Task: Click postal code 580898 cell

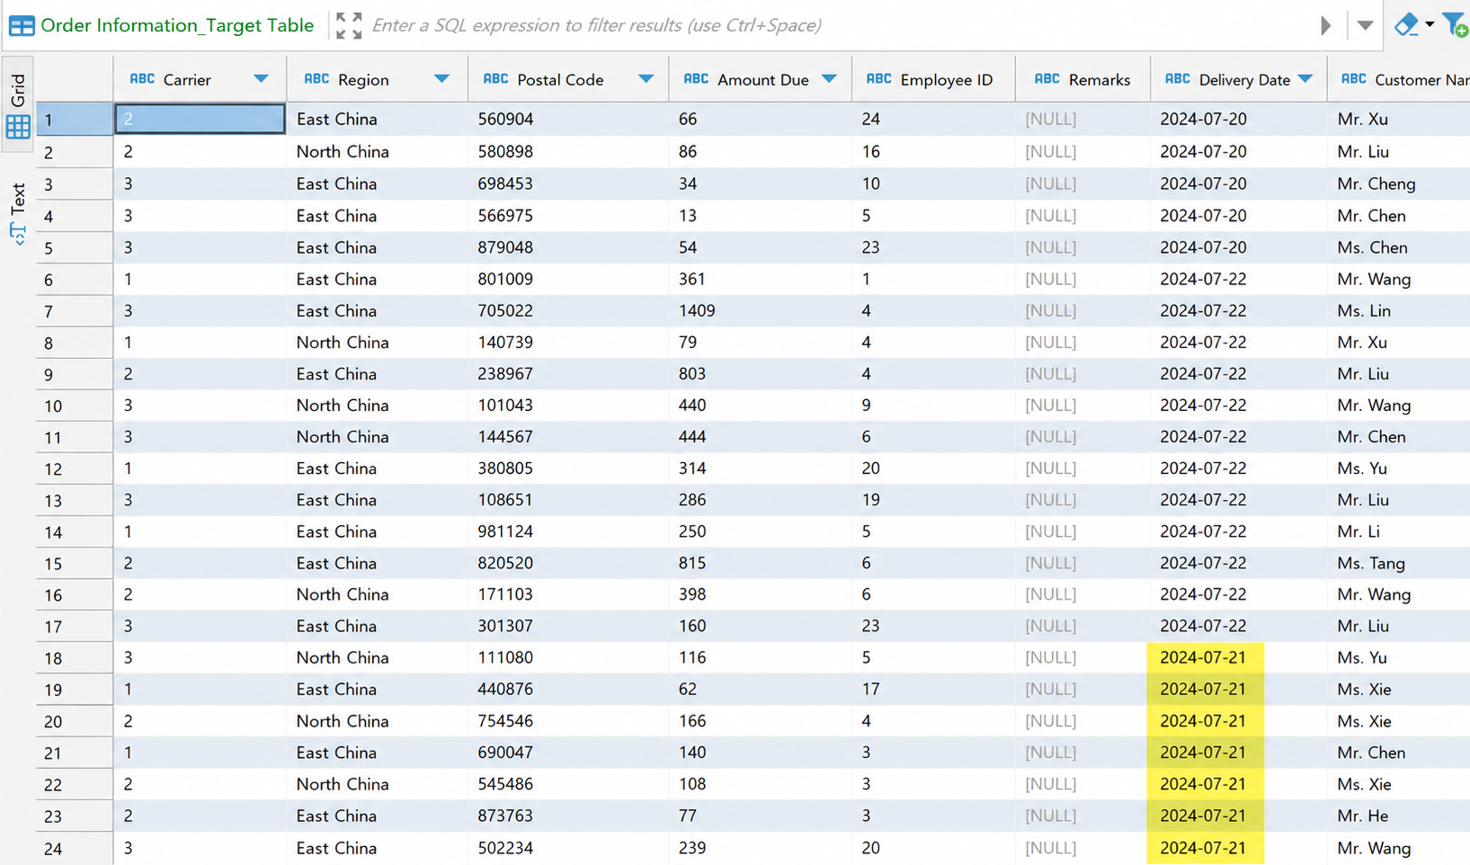Action: (x=568, y=151)
